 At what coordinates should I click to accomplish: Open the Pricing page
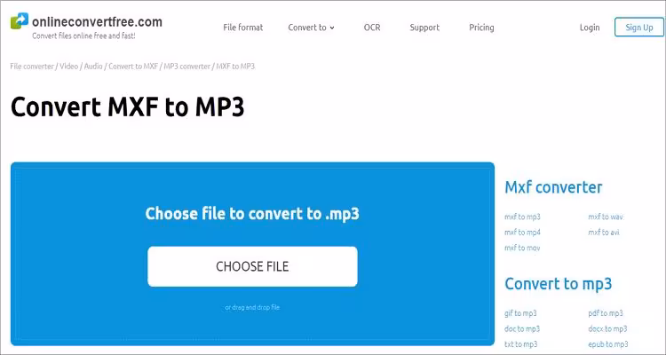[x=481, y=28]
